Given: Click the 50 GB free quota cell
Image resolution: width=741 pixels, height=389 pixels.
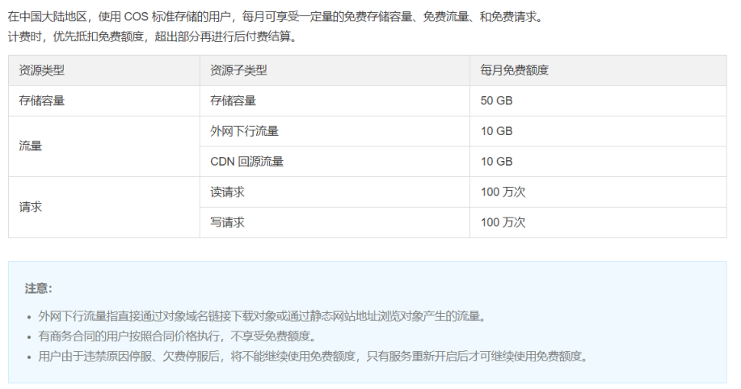Looking at the screenshot, I should tap(496, 101).
